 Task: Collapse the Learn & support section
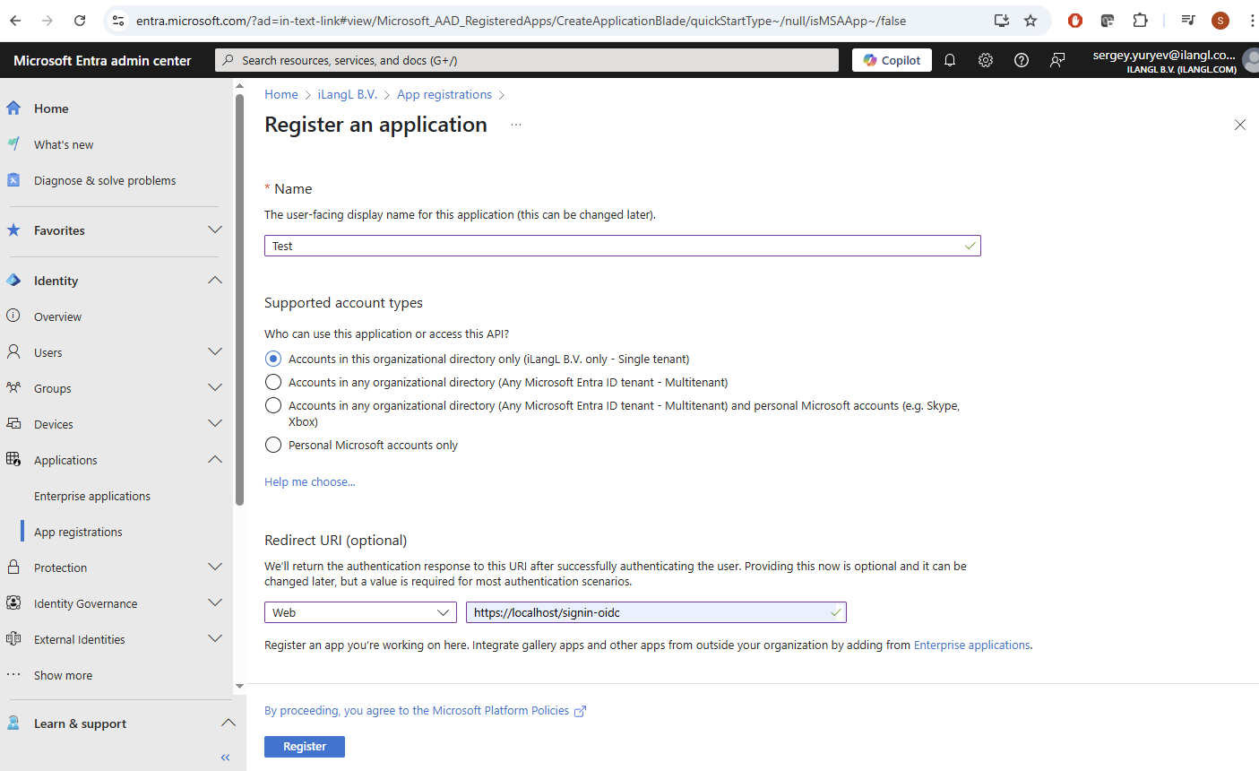point(229,723)
